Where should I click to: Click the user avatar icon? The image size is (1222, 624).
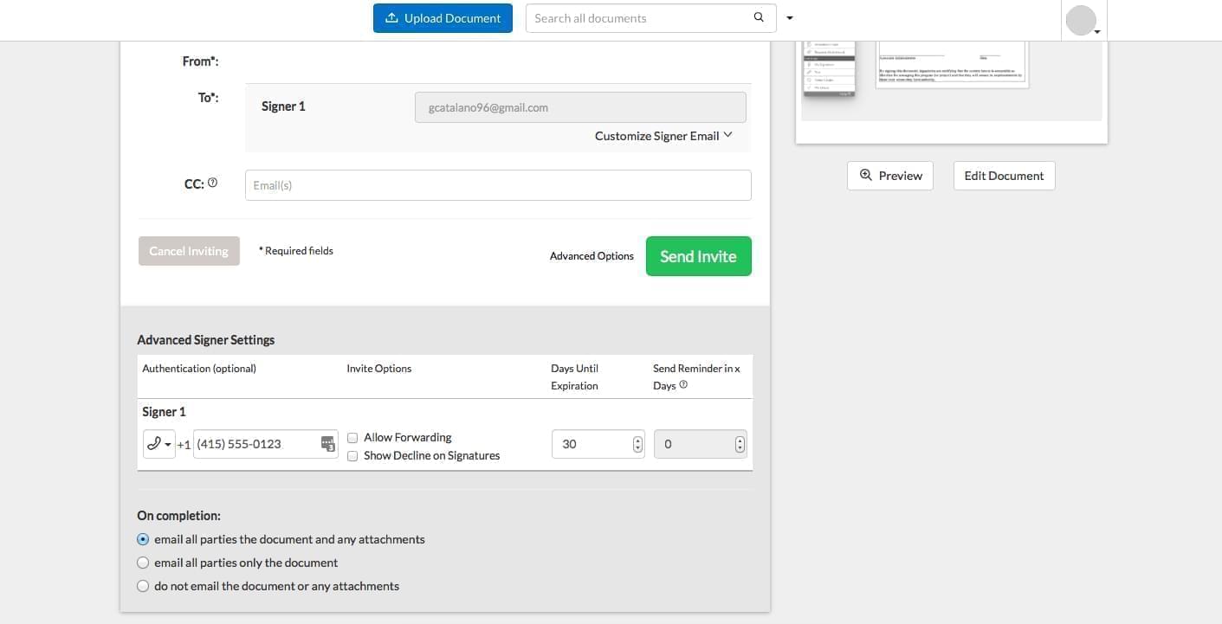(1081, 20)
